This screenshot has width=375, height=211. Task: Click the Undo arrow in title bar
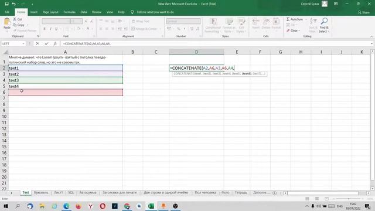14,4
